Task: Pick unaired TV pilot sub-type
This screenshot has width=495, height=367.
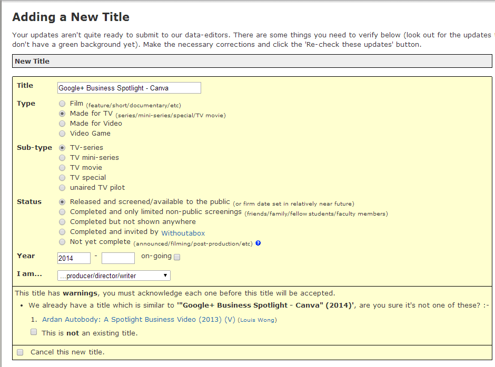Action: point(63,188)
